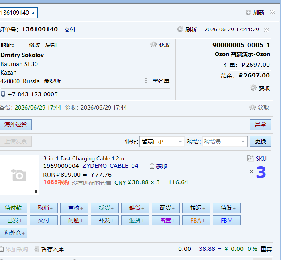Open the 黑名单 blacklist list icon

pyautogui.click(x=148, y=81)
